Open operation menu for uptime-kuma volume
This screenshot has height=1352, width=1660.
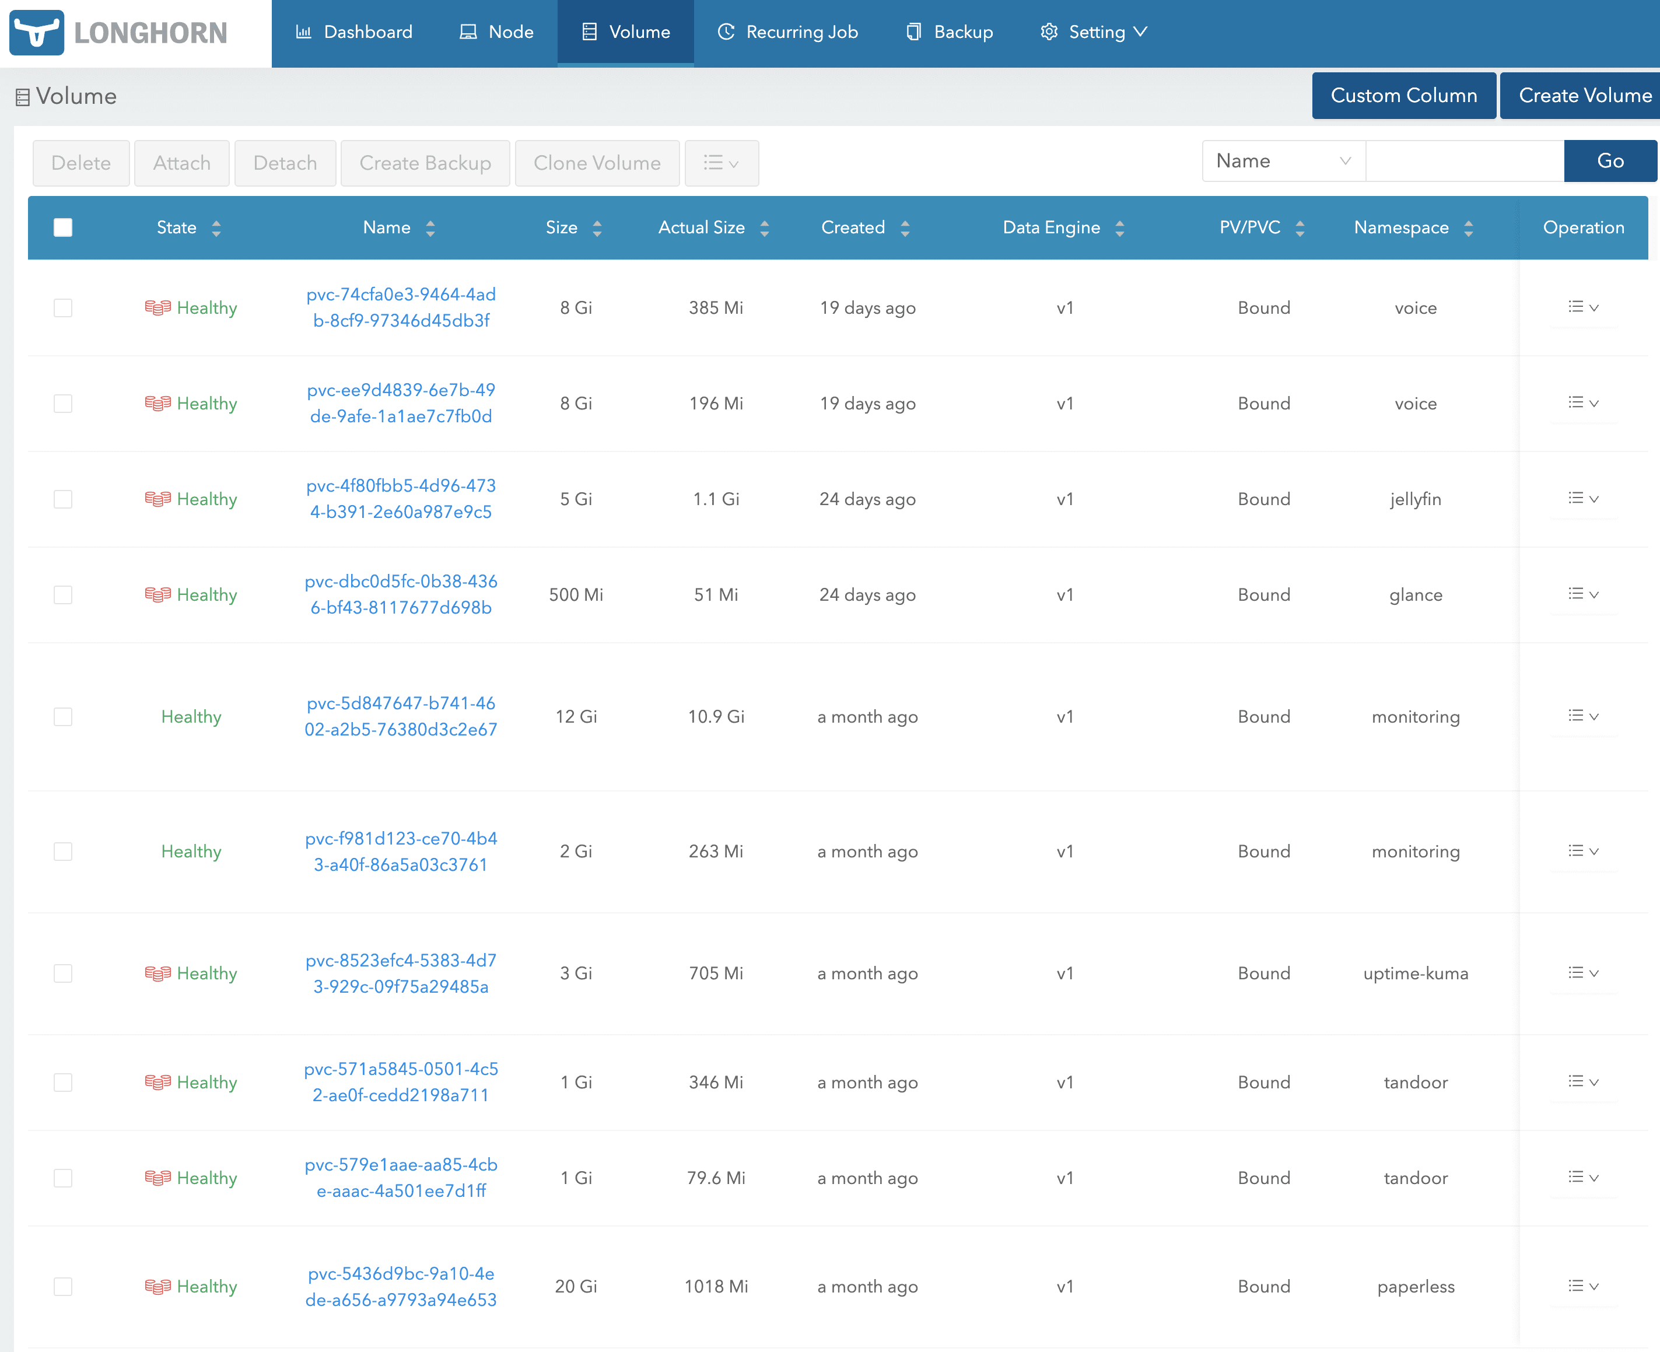tap(1583, 973)
